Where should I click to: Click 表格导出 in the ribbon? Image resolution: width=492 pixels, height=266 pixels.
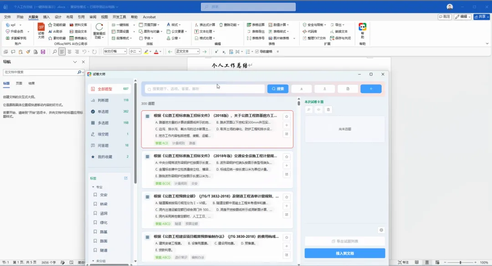tap(256, 31)
